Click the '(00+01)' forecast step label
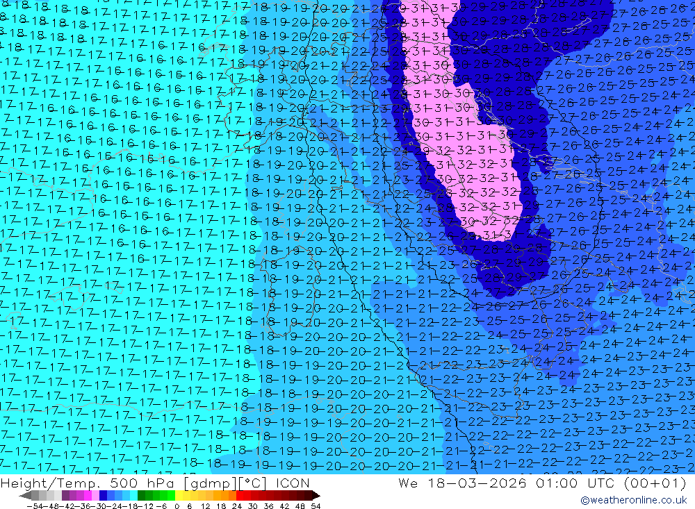Image resolution: width=695 pixels, height=509 pixels. click(655, 483)
